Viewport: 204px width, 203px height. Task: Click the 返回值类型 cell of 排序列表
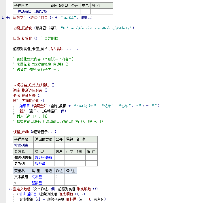44,145
